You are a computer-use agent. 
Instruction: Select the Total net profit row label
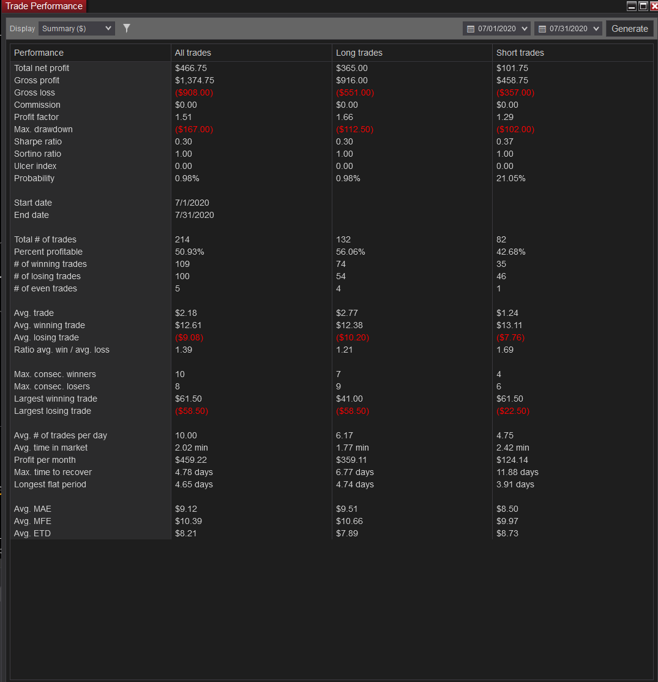[x=41, y=69]
